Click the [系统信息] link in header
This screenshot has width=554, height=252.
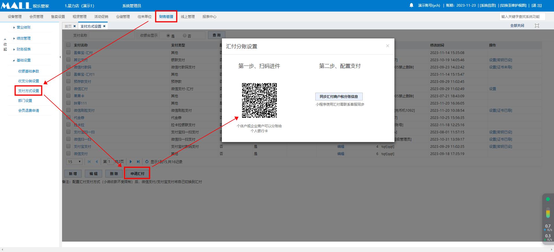click(488, 5)
